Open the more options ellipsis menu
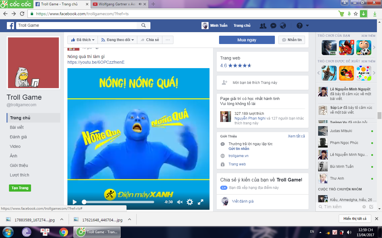Screen dimensions: 382x238 [x=168, y=40]
